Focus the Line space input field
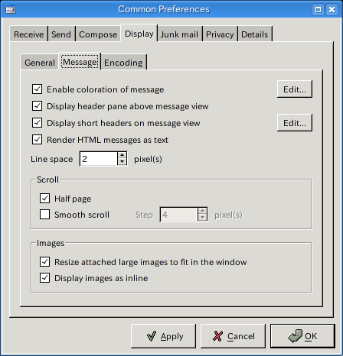Image resolution: width=343 pixels, height=356 pixels. (x=99, y=159)
